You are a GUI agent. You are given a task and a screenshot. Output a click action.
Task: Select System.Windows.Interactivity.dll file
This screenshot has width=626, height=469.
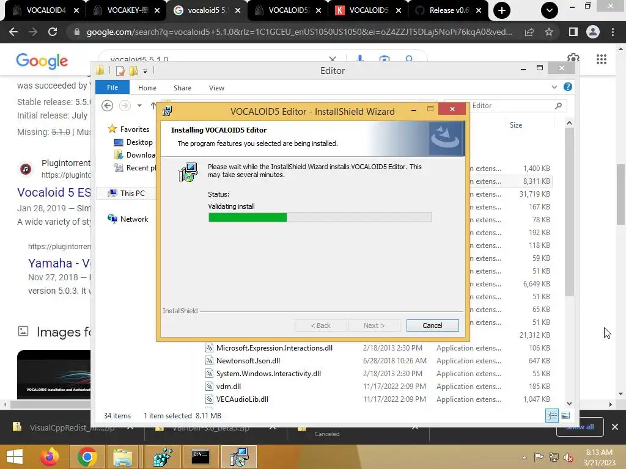pos(268,374)
